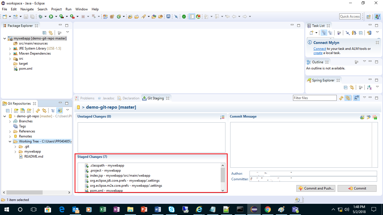Screen dimensions: 383x215
Task: Click the Amend previous commit icon
Action: click(362, 117)
